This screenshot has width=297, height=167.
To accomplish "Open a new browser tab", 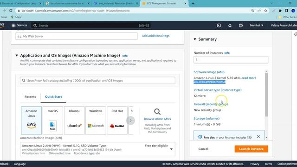I will coord(193,3).
